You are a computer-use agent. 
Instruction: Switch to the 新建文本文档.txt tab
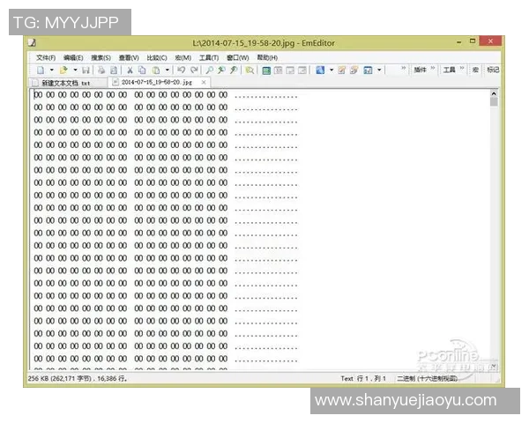[x=65, y=82]
